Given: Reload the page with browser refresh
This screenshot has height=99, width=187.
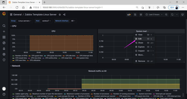Looking at the screenshot, I should (17, 7).
